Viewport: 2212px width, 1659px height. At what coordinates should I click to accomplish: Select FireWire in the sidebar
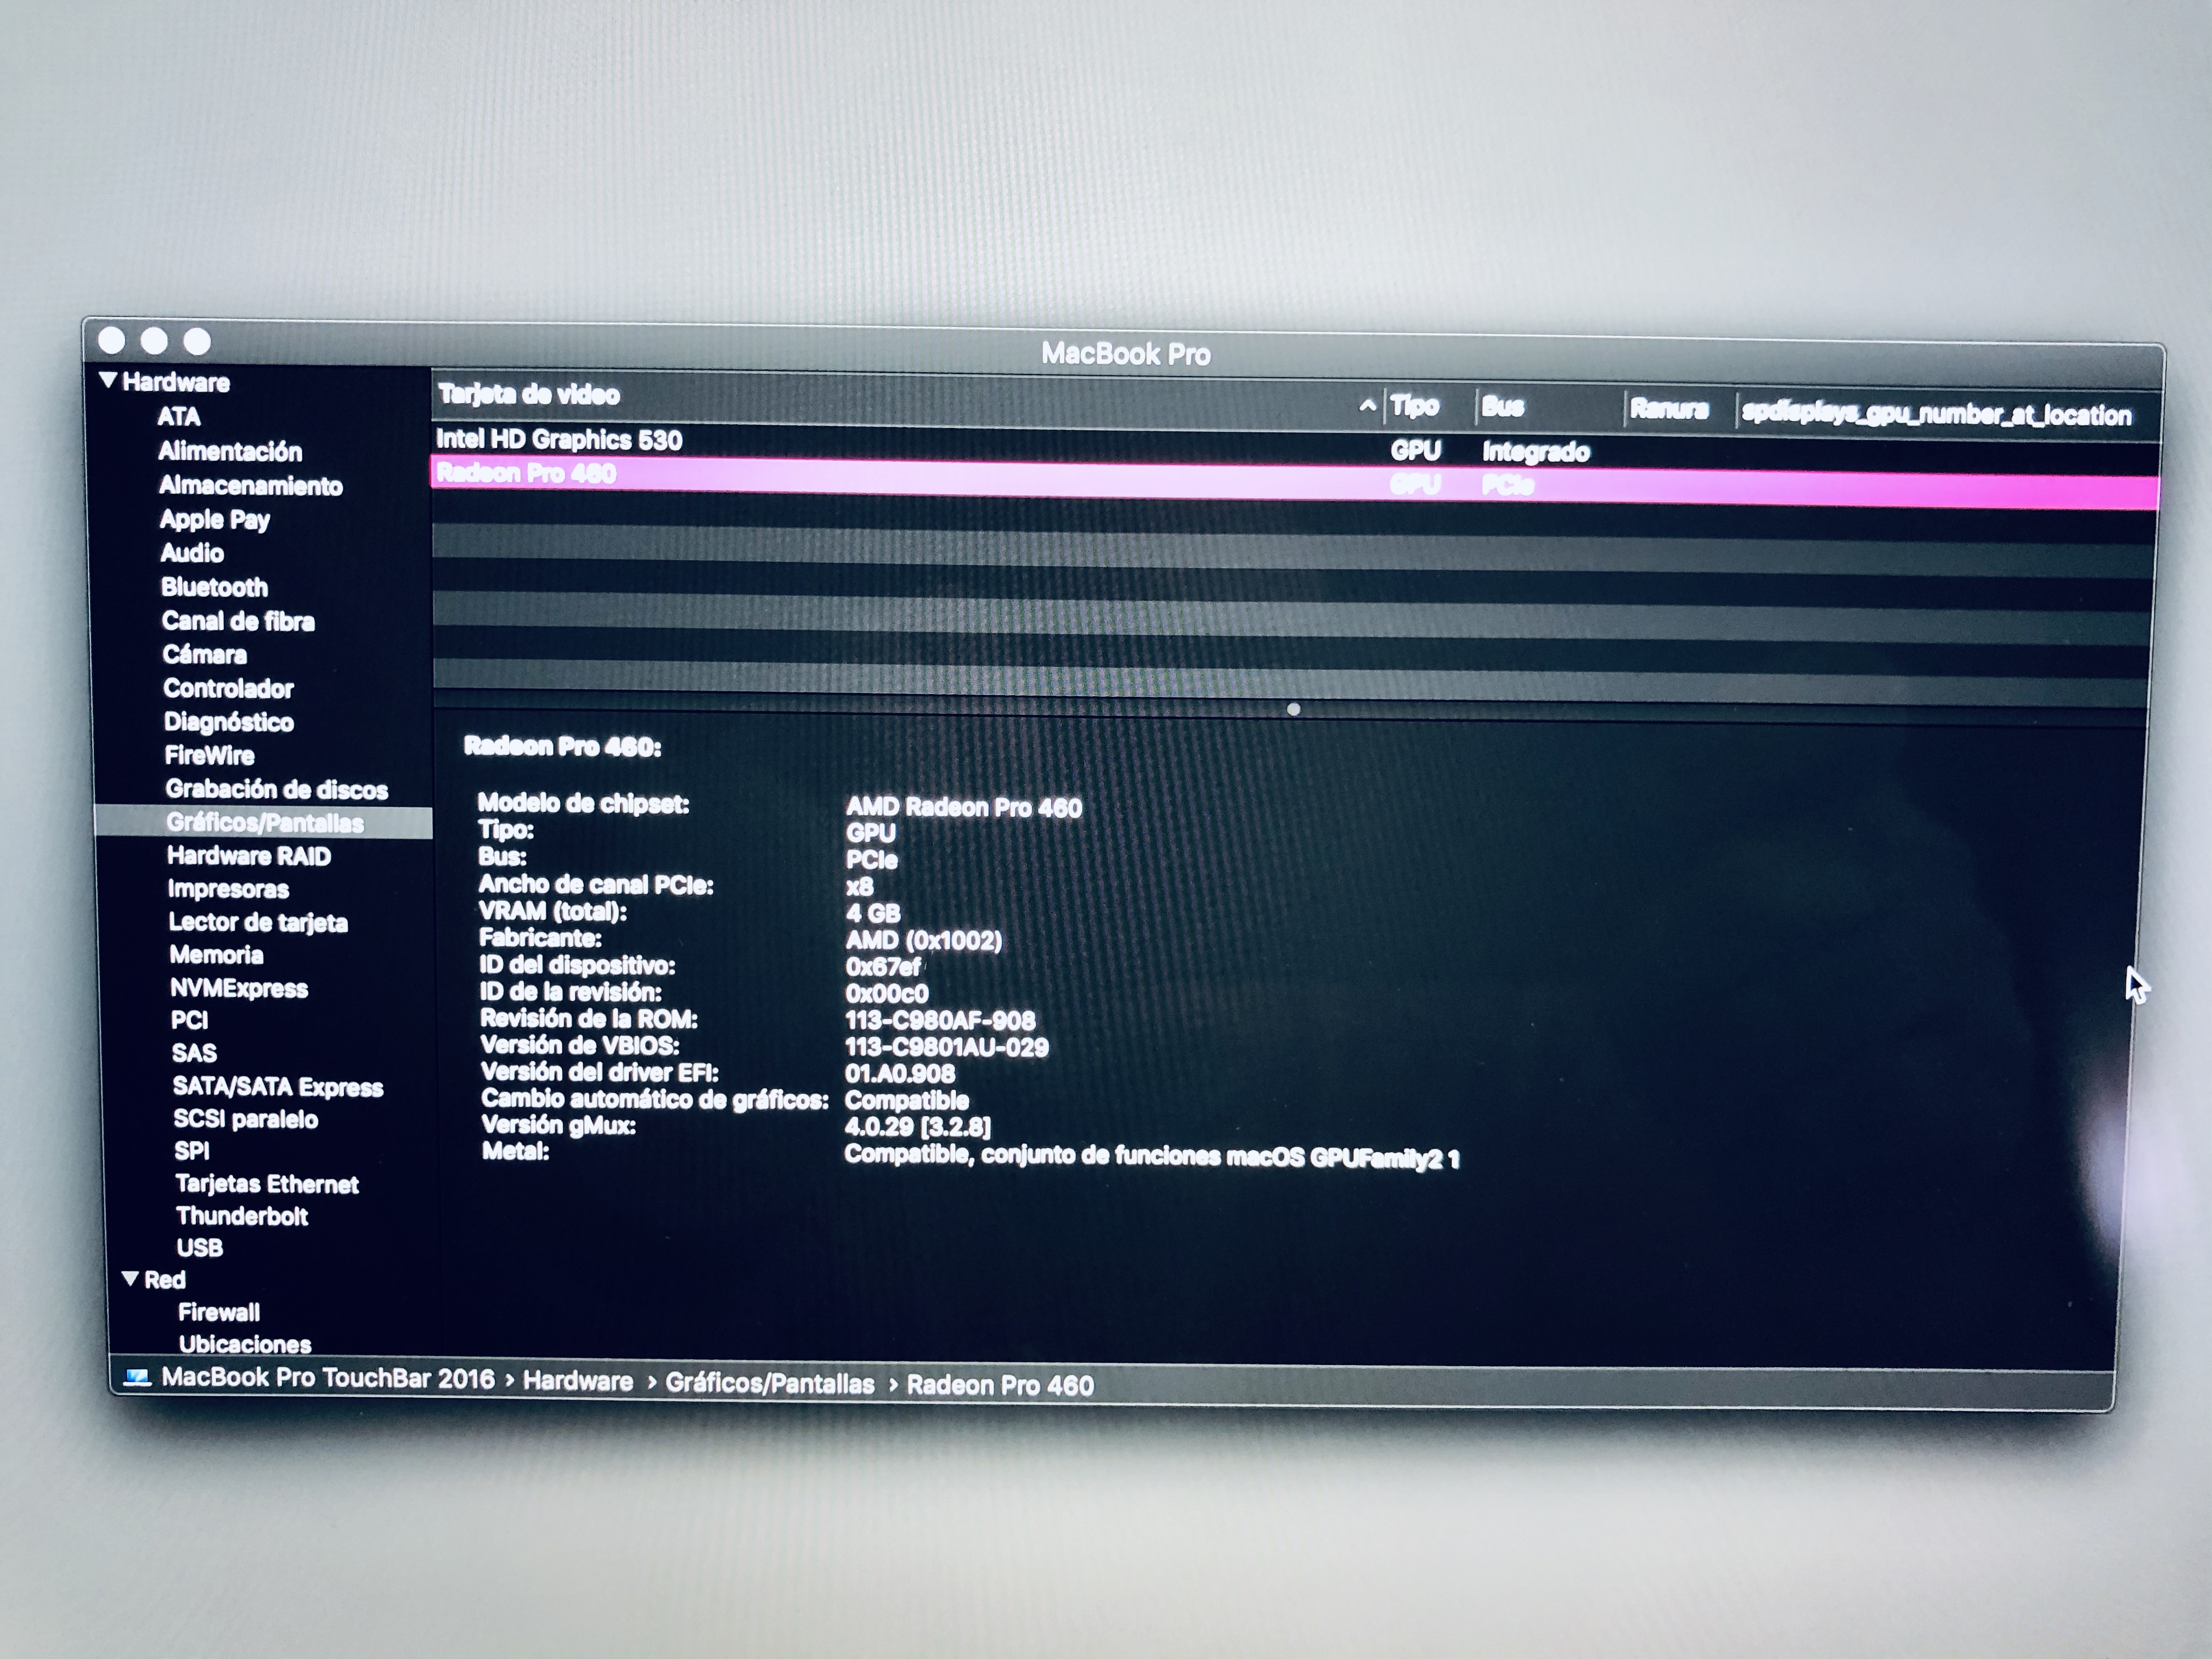click(x=210, y=756)
